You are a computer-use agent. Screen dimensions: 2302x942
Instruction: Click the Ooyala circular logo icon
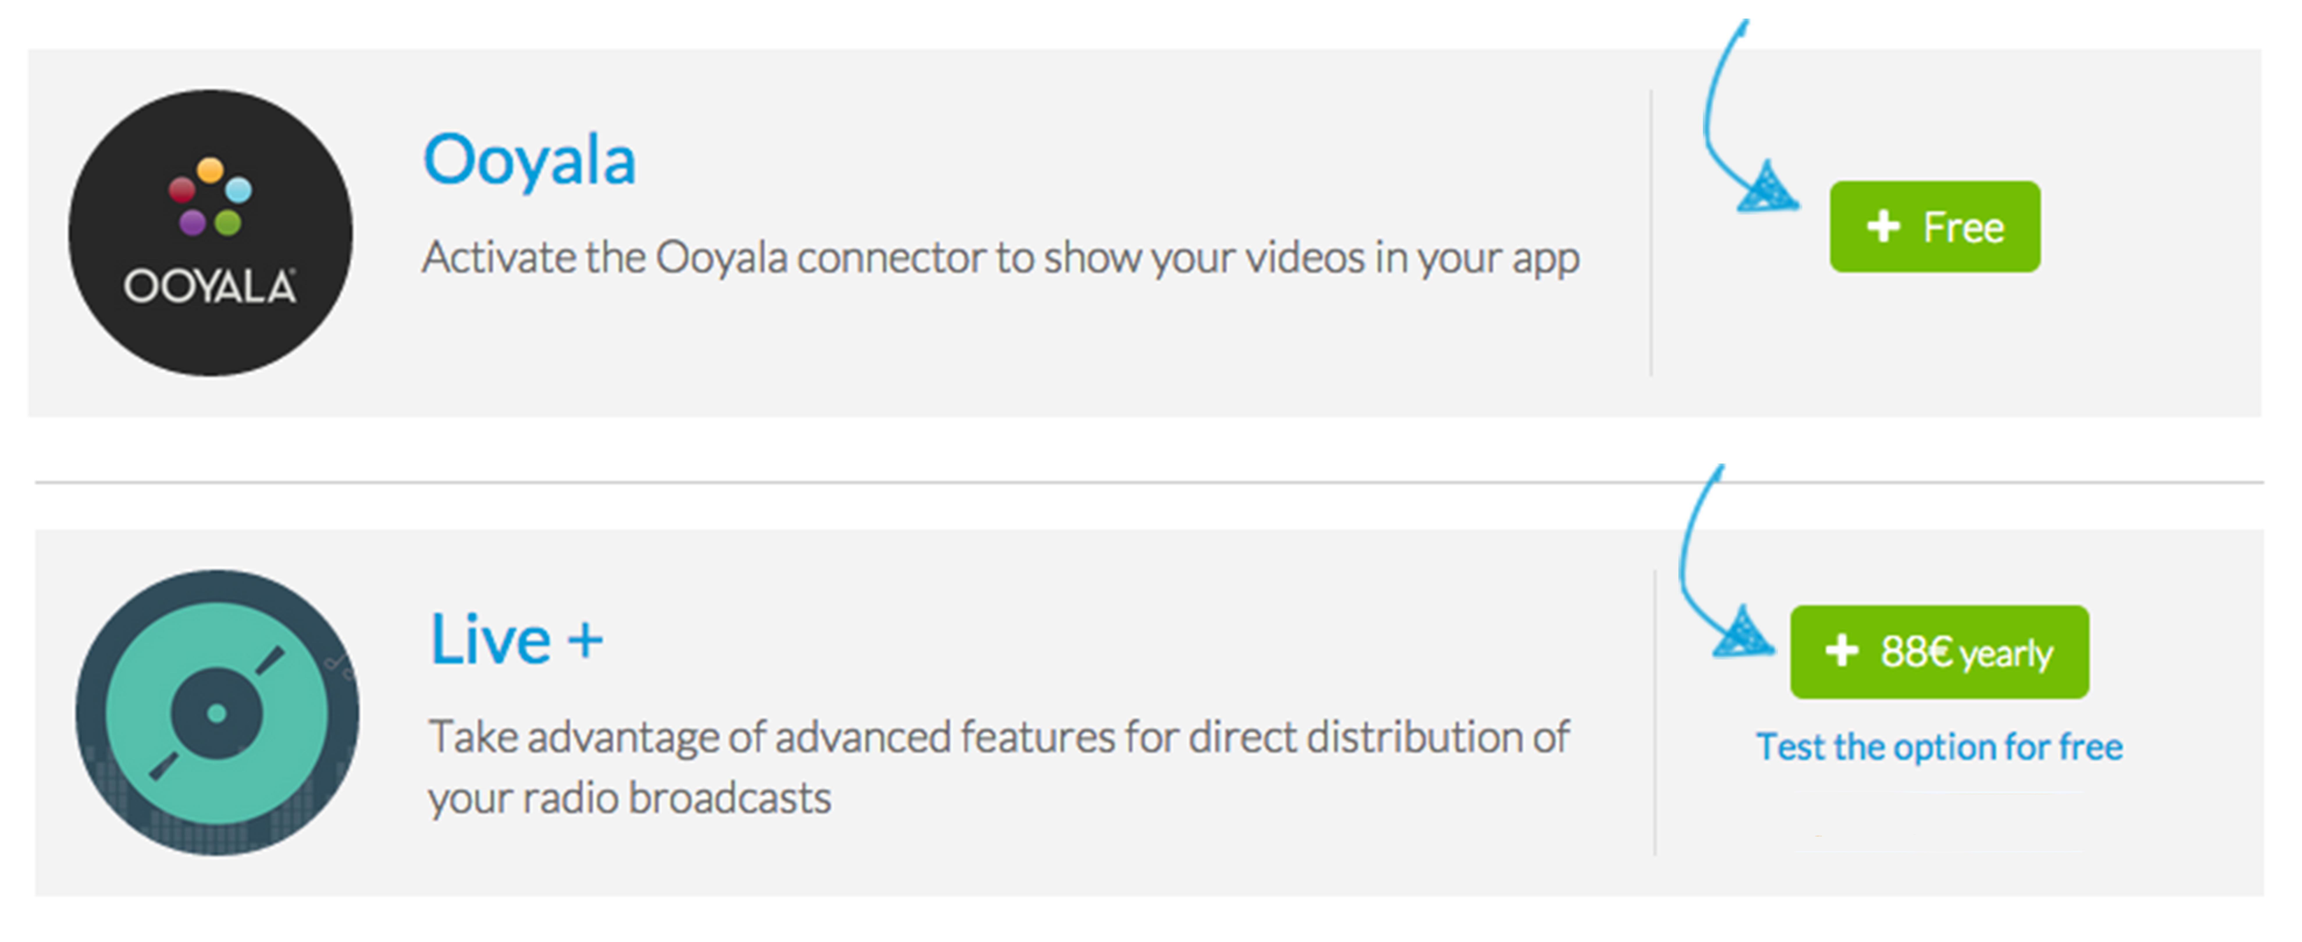[211, 232]
